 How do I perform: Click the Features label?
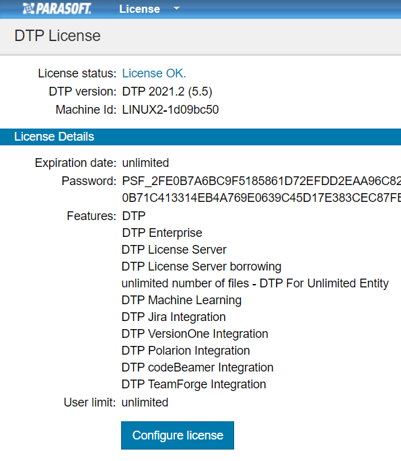click(92, 216)
